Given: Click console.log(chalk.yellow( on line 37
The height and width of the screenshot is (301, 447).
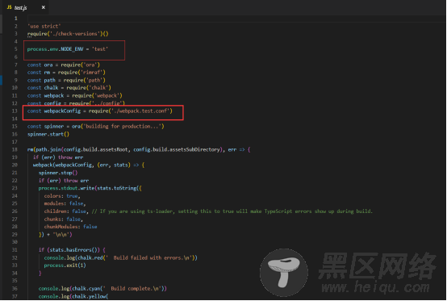Looking at the screenshot, I should [73, 297].
